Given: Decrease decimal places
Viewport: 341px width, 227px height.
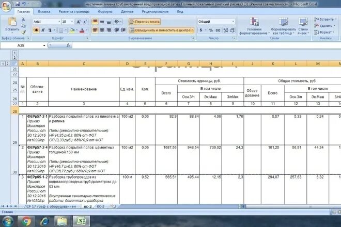Looking at the screenshot, I should pyautogui.click(x=233, y=30).
